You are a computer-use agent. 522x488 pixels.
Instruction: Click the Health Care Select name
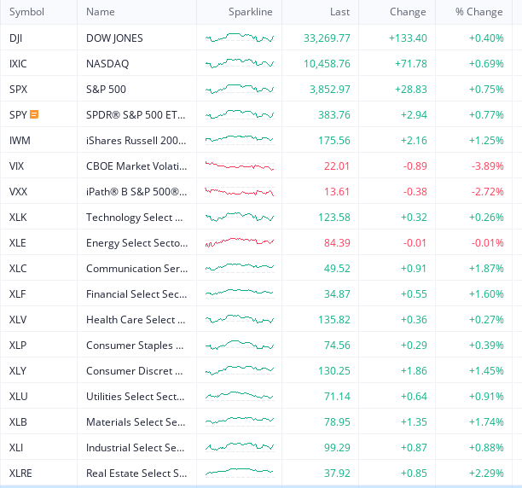tap(136, 320)
